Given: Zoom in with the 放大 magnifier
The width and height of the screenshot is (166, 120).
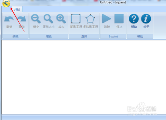Looking at the screenshot, I should 61,19.
